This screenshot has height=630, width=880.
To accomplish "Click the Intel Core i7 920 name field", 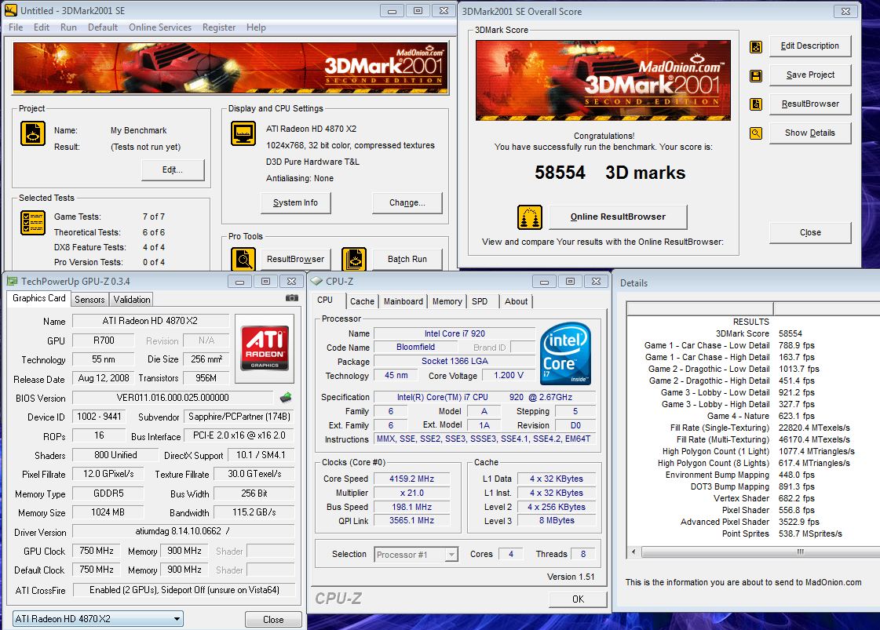I will coord(455,333).
